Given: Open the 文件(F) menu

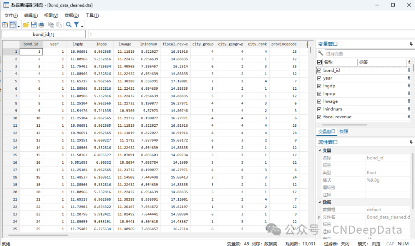Looking at the screenshot, I should [11, 15].
